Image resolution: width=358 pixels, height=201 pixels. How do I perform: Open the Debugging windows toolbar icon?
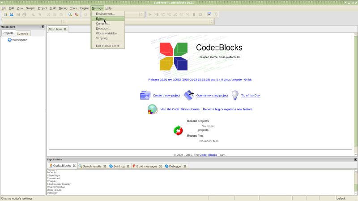coord(209,14)
